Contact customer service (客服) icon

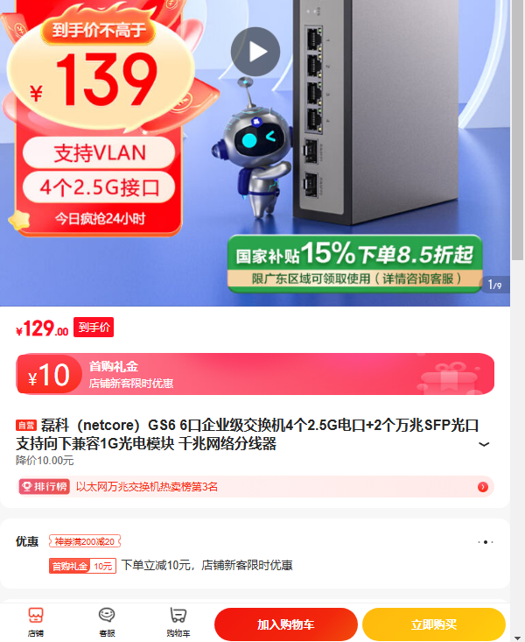click(x=107, y=622)
